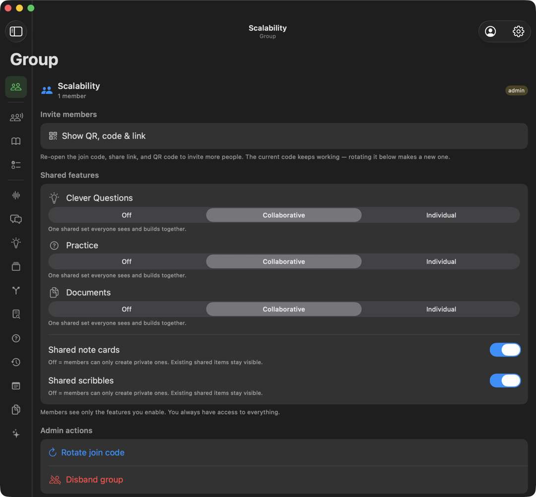The height and width of the screenshot is (497, 536).
Task: Set Clever Questions to Individual
Action: pyautogui.click(x=441, y=215)
